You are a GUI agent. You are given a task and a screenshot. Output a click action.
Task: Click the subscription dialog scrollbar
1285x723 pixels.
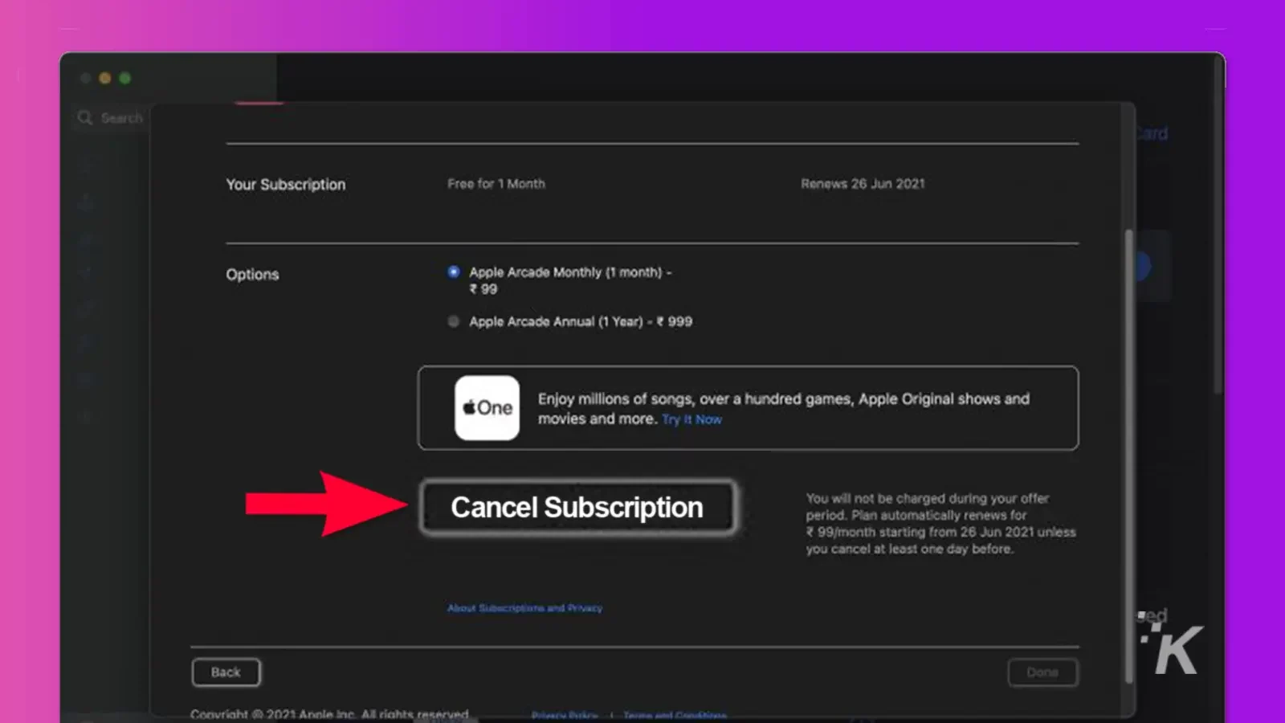tap(1128, 455)
